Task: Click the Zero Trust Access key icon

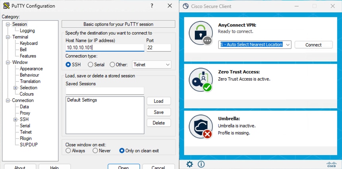Action: coord(201,80)
